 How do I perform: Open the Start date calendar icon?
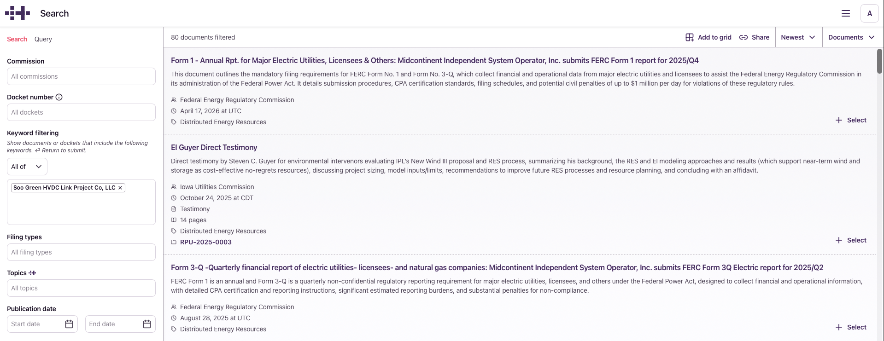(x=69, y=324)
